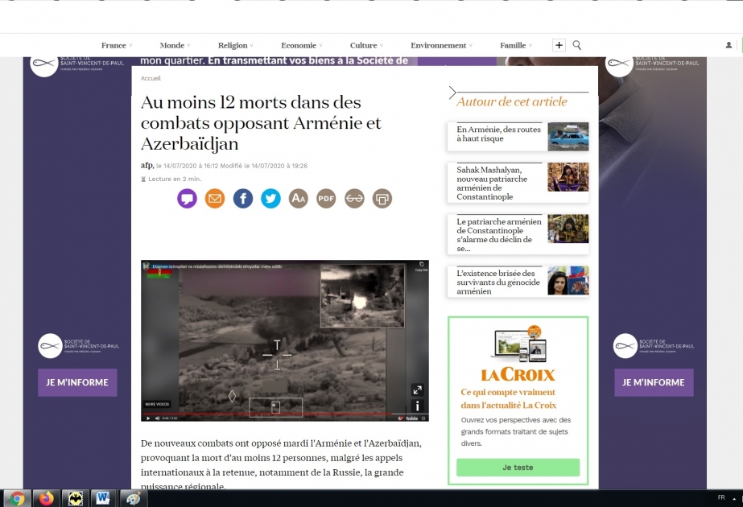Copy the video link icon
The height and width of the screenshot is (507, 743).
coord(421,265)
